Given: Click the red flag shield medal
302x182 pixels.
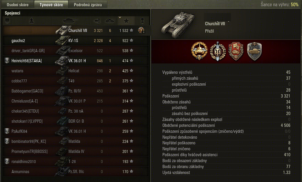Looking at the screenshot, I should pyautogui.click(x=236, y=51).
